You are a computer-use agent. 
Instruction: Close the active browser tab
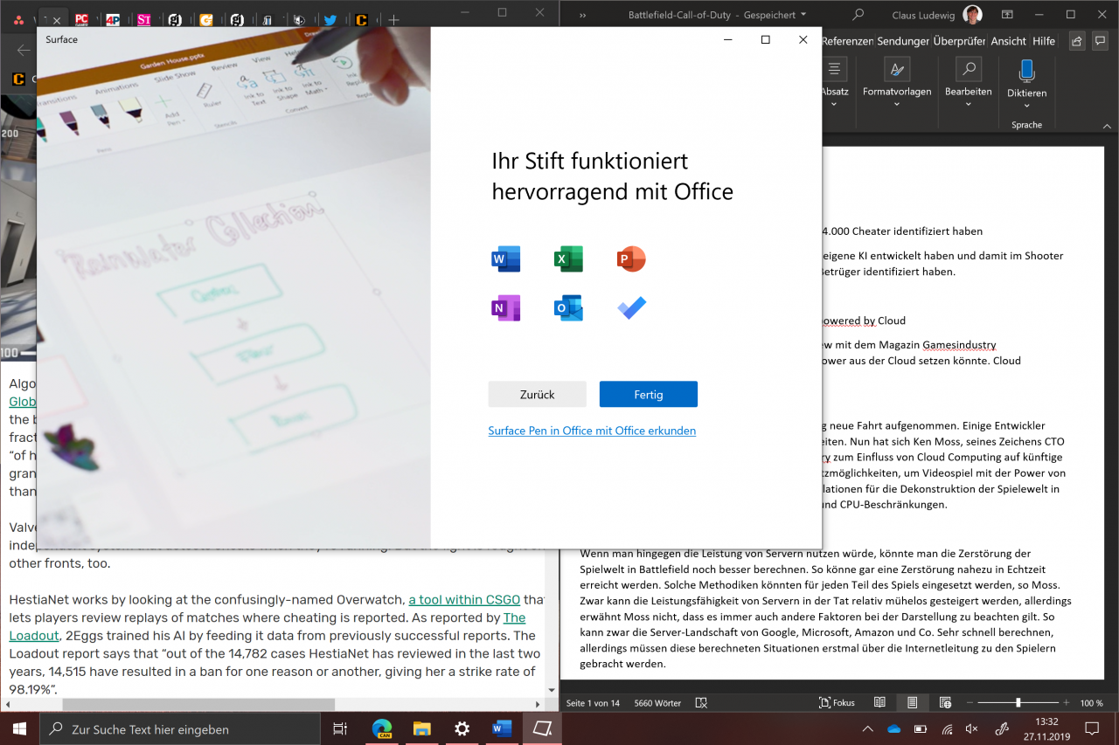tap(57, 19)
